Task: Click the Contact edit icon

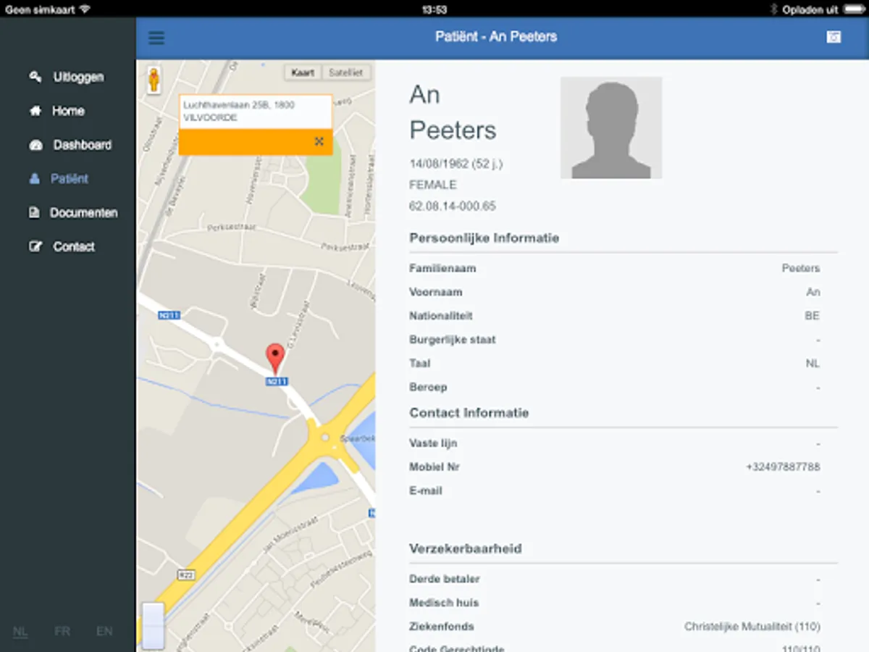Action: point(35,247)
